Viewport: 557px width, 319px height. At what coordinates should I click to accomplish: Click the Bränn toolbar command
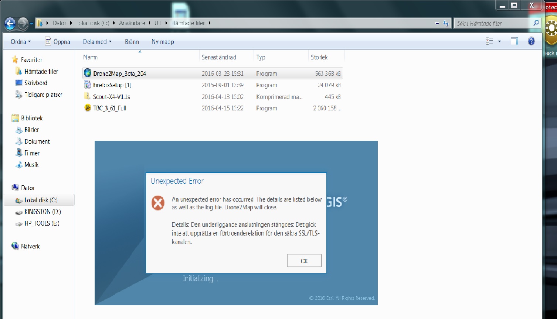pyautogui.click(x=132, y=42)
